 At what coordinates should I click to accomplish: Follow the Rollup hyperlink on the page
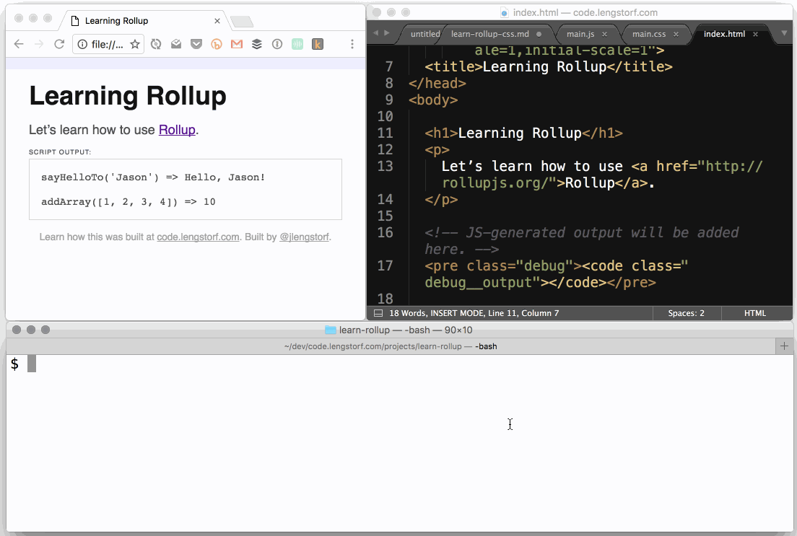(x=177, y=130)
